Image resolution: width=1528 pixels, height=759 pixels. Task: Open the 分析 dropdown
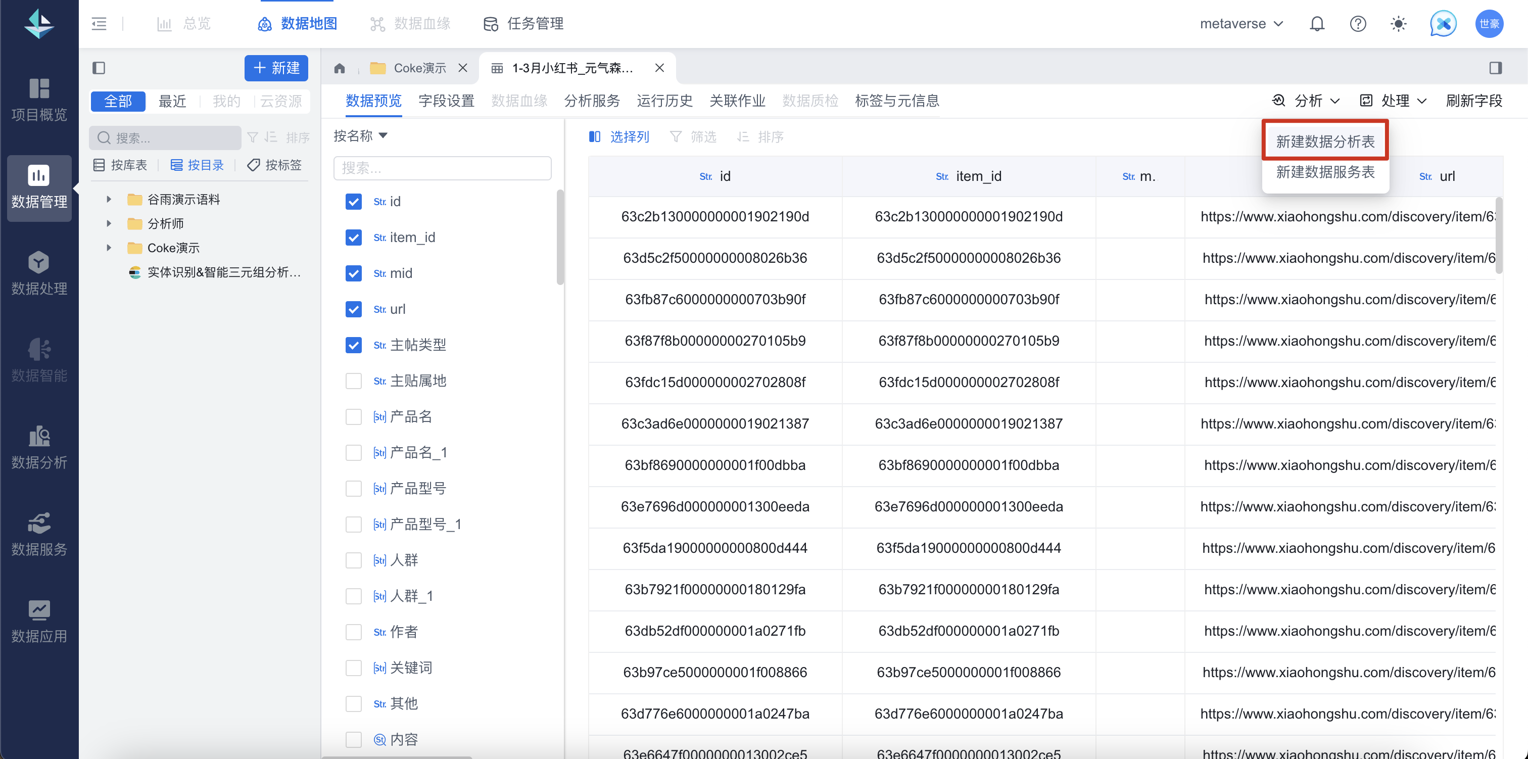[x=1306, y=100]
